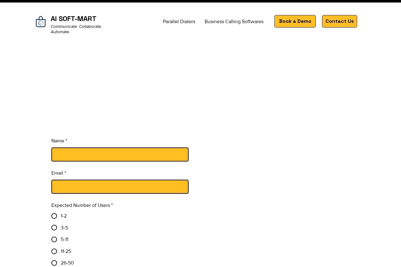401x267 pixels.
Task: Click the AI SOFT-MART site title
Action: tap(73, 19)
